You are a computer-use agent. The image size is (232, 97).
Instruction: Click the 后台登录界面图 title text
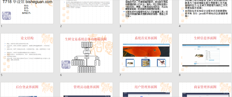[27, 87]
